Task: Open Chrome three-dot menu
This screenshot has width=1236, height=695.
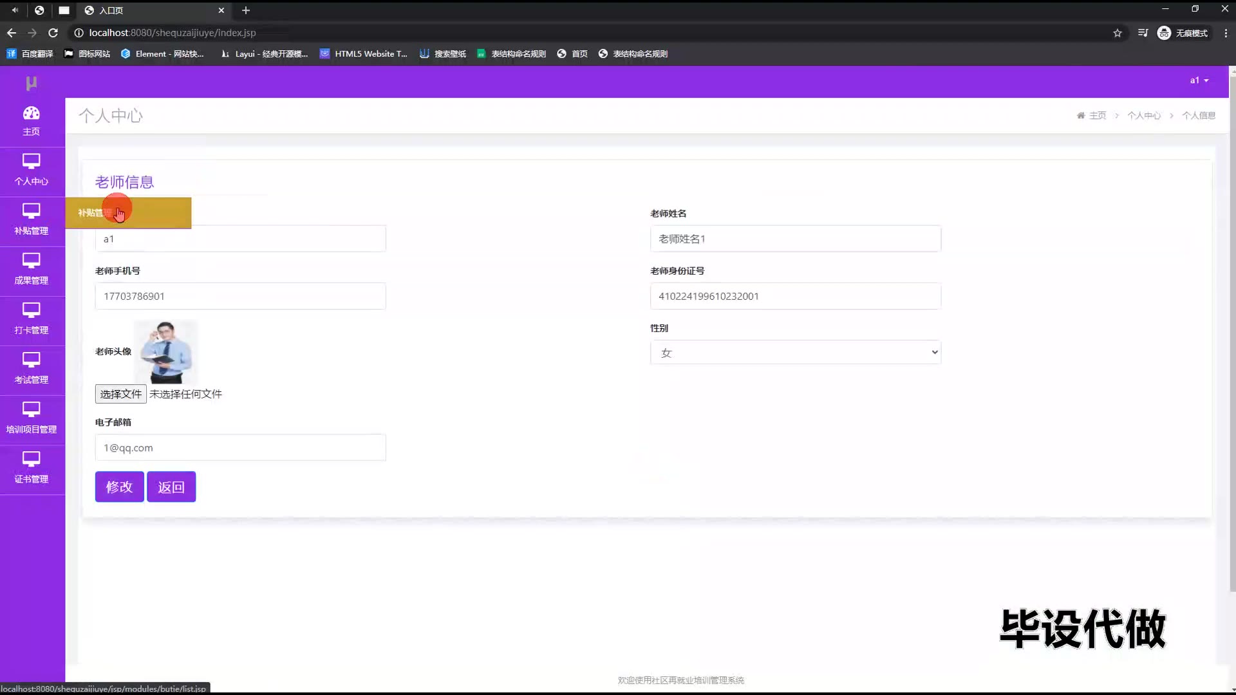Action: coord(1225,33)
